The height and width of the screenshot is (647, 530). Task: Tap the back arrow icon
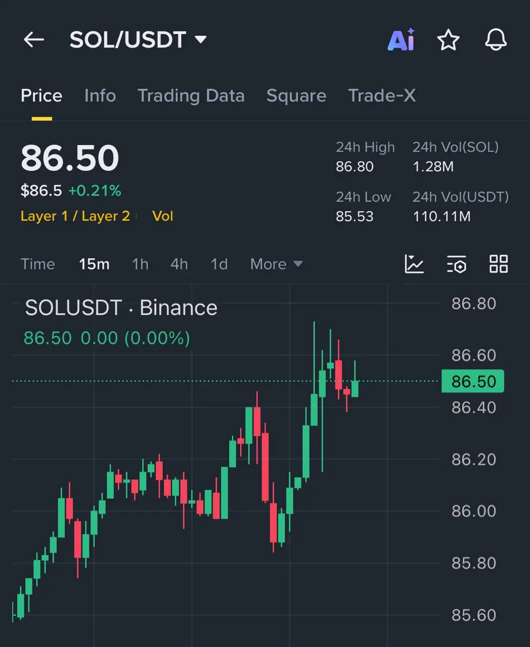(x=34, y=39)
